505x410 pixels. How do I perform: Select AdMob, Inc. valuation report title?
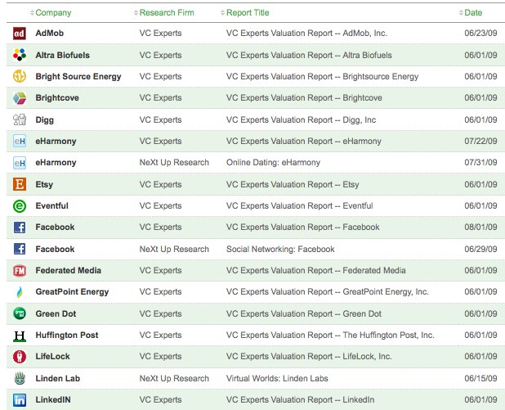[x=306, y=34]
